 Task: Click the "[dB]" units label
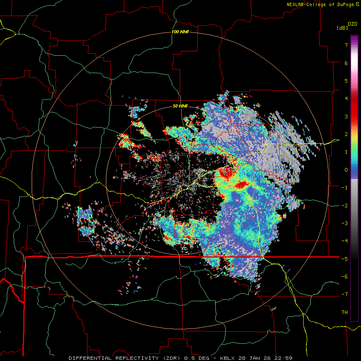coord(342,28)
